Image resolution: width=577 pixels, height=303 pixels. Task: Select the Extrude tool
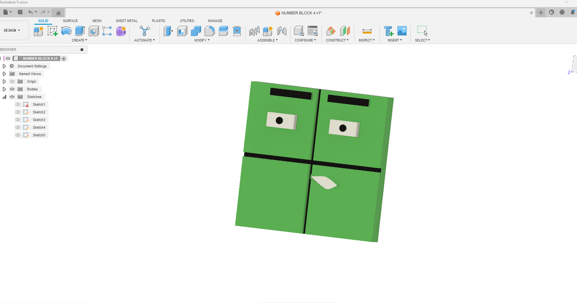[x=80, y=31]
